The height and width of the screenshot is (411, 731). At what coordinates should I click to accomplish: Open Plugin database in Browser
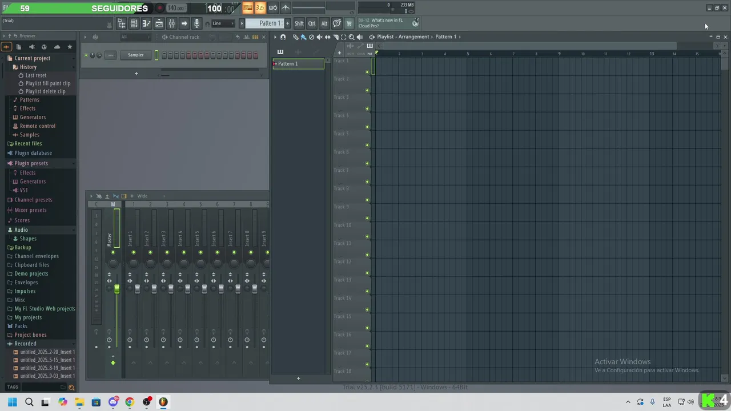click(x=33, y=153)
